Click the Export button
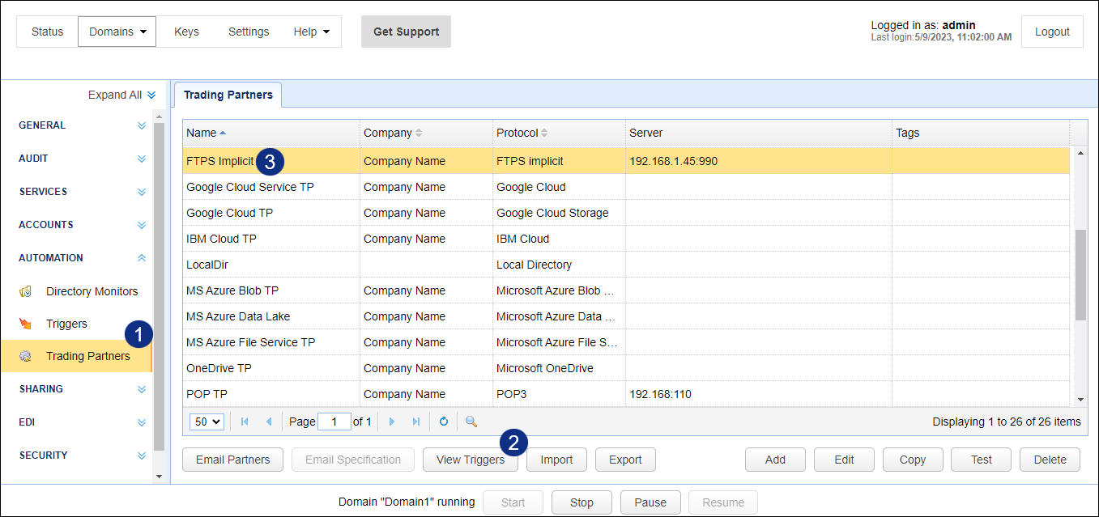 click(x=625, y=460)
